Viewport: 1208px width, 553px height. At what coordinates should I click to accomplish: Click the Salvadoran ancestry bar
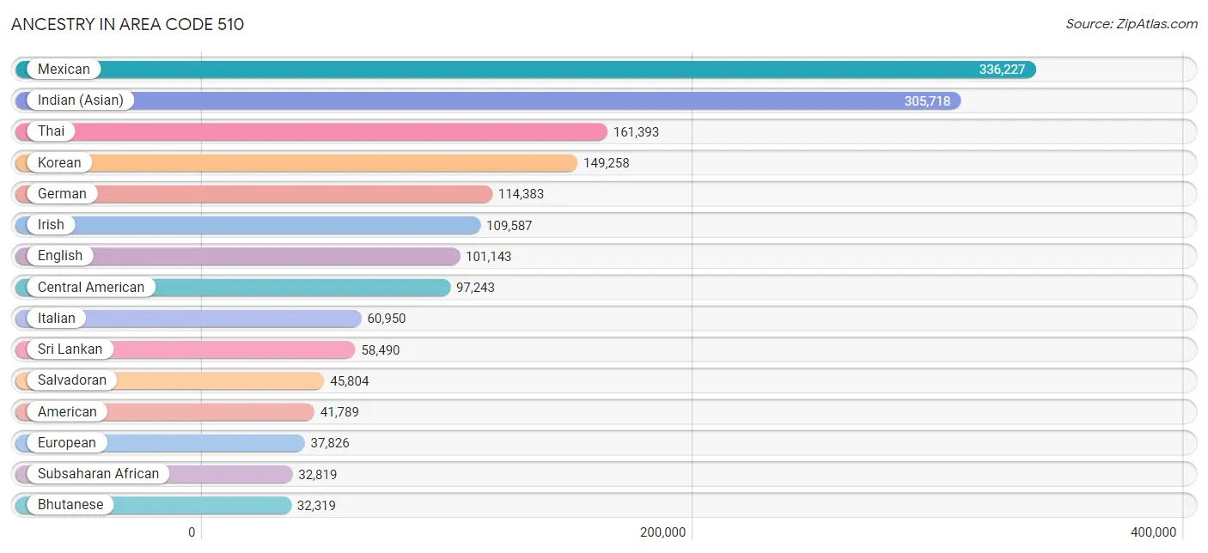215,380
